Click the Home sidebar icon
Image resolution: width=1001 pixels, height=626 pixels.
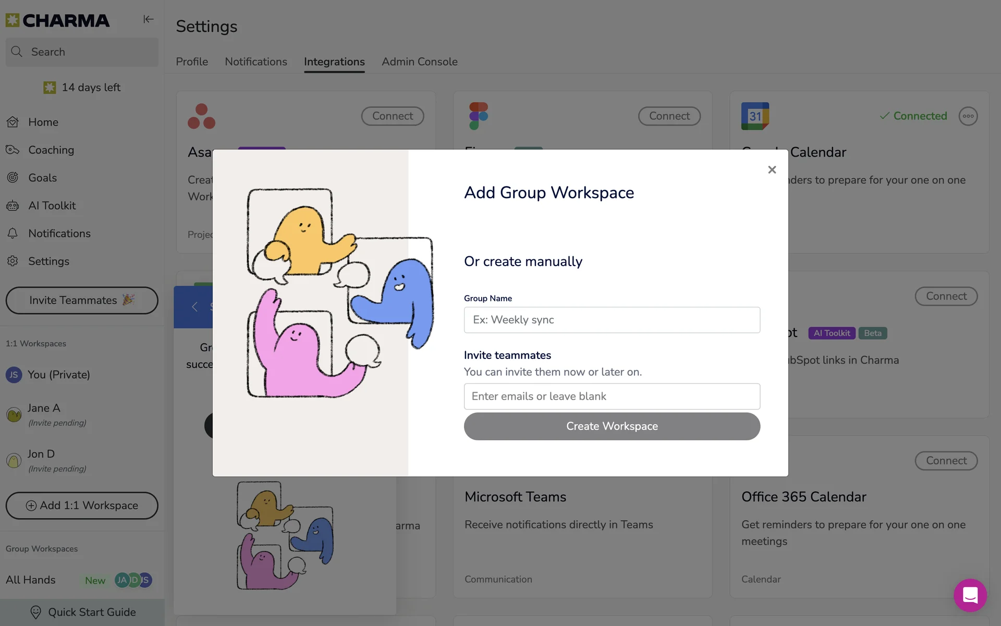click(13, 122)
